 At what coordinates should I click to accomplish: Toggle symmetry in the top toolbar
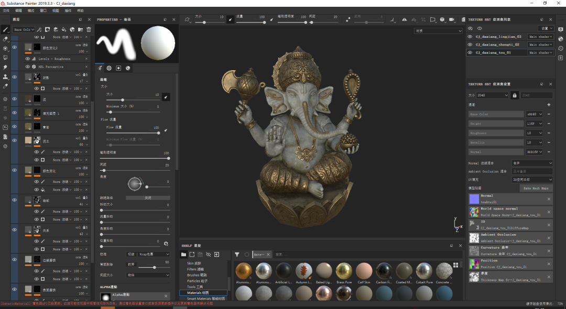404,19
